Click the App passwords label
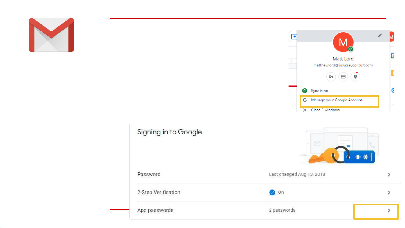This screenshot has width=405, height=228. point(155,210)
